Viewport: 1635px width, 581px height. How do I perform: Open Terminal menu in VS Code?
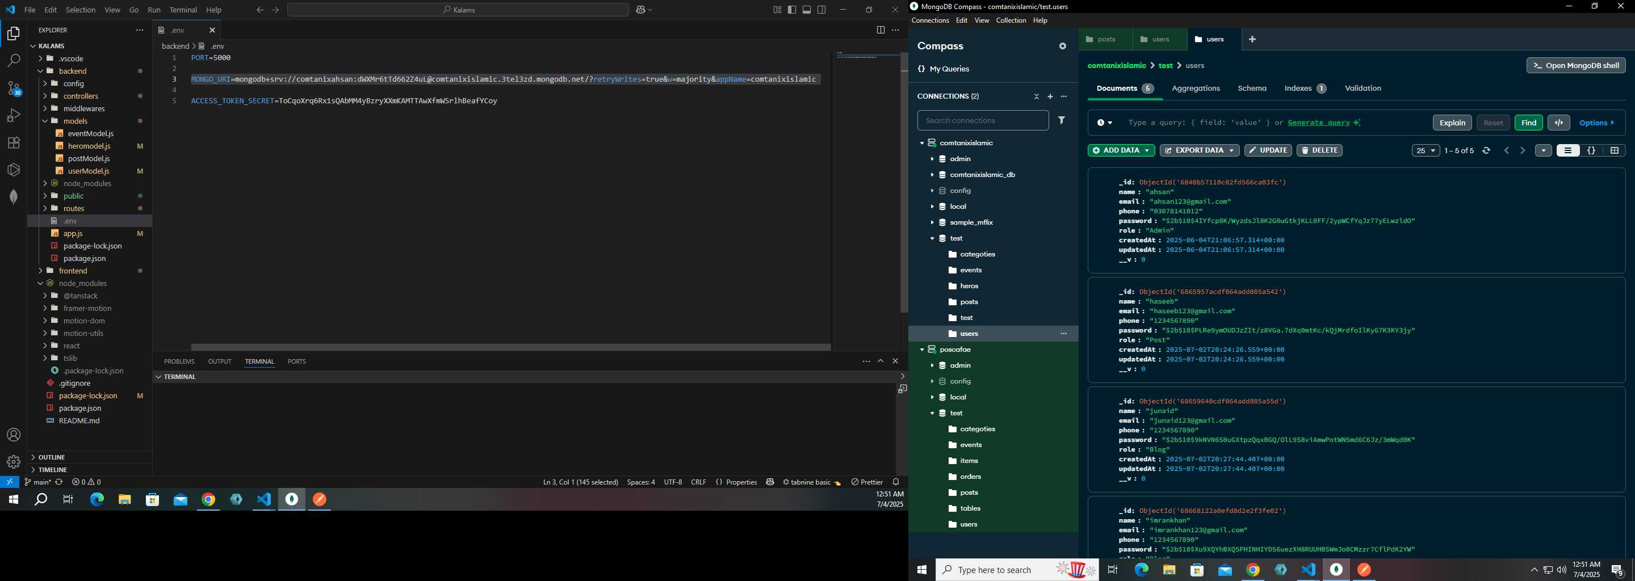coord(183,10)
